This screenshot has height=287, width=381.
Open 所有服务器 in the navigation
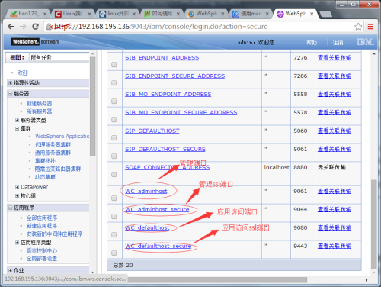[x=39, y=111]
